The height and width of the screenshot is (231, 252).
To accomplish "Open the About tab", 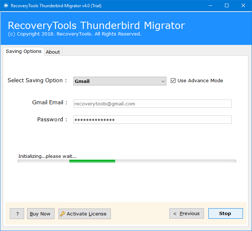I will (53, 52).
